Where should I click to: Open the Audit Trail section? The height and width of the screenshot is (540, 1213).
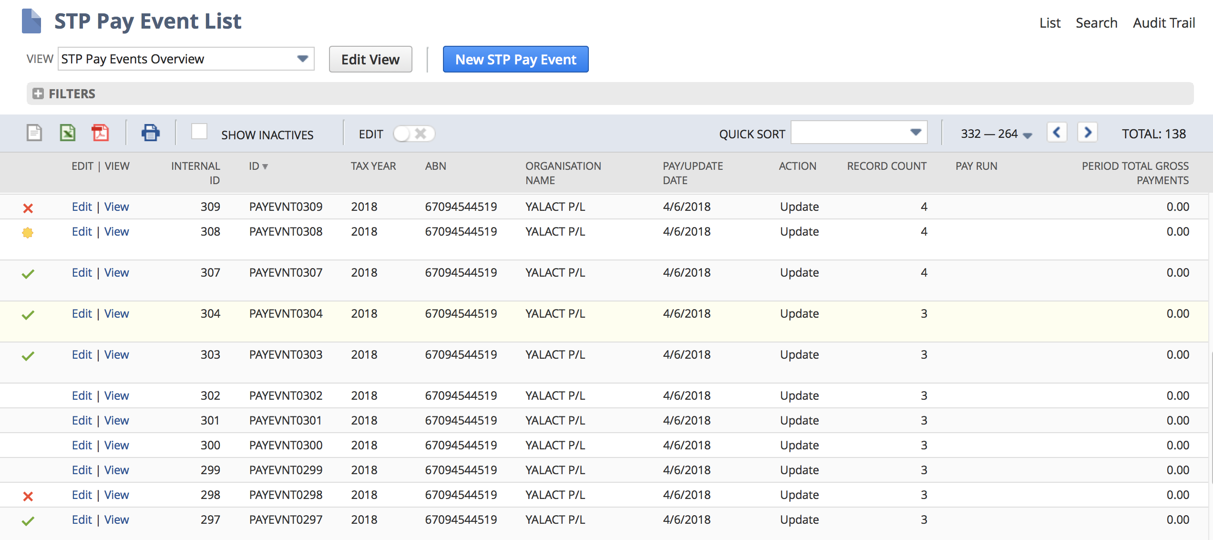coord(1163,22)
